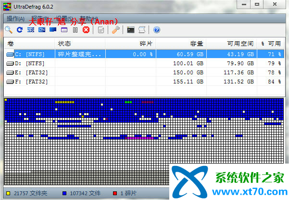
Task: Click the blue Repeat action icon
Action: pos(20,30)
